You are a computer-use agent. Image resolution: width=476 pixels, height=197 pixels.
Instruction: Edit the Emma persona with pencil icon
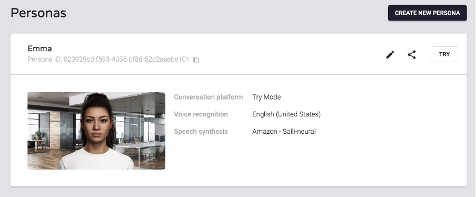point(390,55)
